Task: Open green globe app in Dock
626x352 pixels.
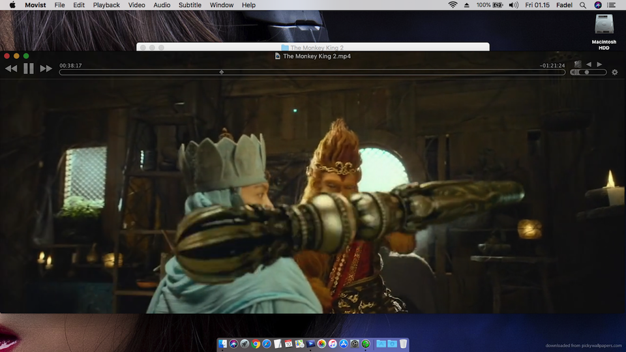Action: tap(366, 344)
